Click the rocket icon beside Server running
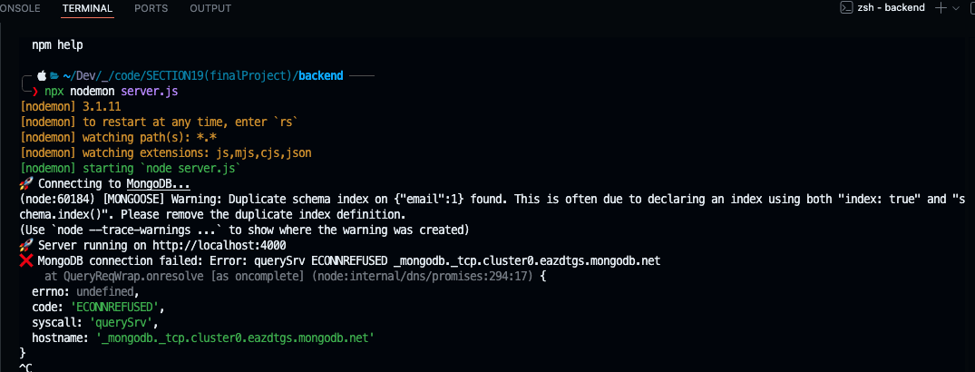Image resolution: width=975 pixels, height=372 pixels. coord(25,246)
